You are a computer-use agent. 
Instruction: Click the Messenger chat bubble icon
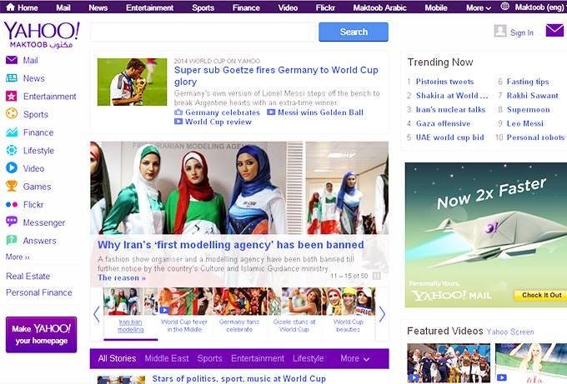coord(12,222)
